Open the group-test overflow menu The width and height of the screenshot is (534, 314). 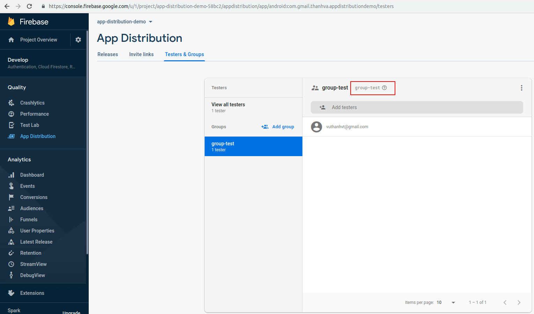pyautogui.click(x=521, y=87)
